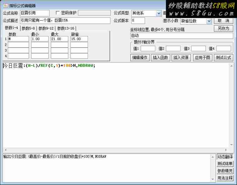Screen dimensions: 237x185
Task: Click parameter row 2 name field
Action: 18,45
